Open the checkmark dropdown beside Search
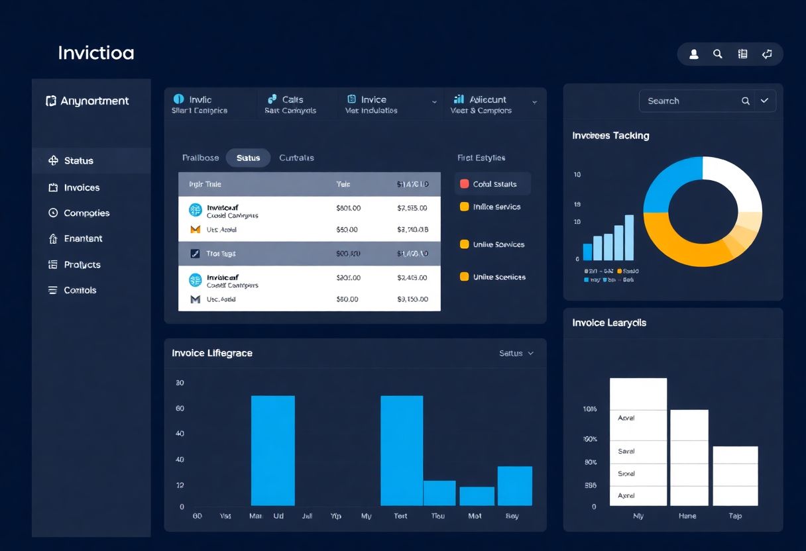This screenshot has height=551, width=806. (x=764, y=101)
